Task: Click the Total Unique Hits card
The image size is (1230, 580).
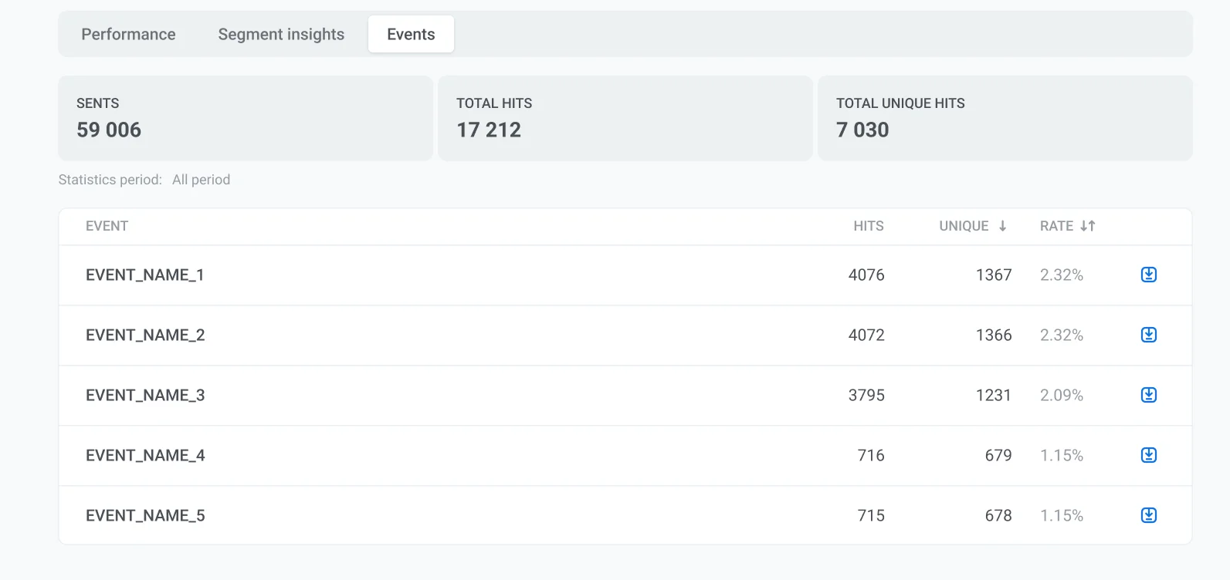Action: (1005, 118)
